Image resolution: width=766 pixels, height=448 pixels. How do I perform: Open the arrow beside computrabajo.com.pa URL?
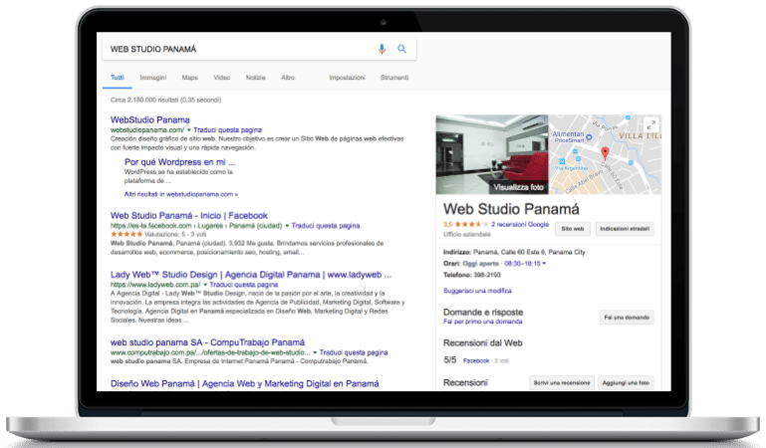[315, 352]
